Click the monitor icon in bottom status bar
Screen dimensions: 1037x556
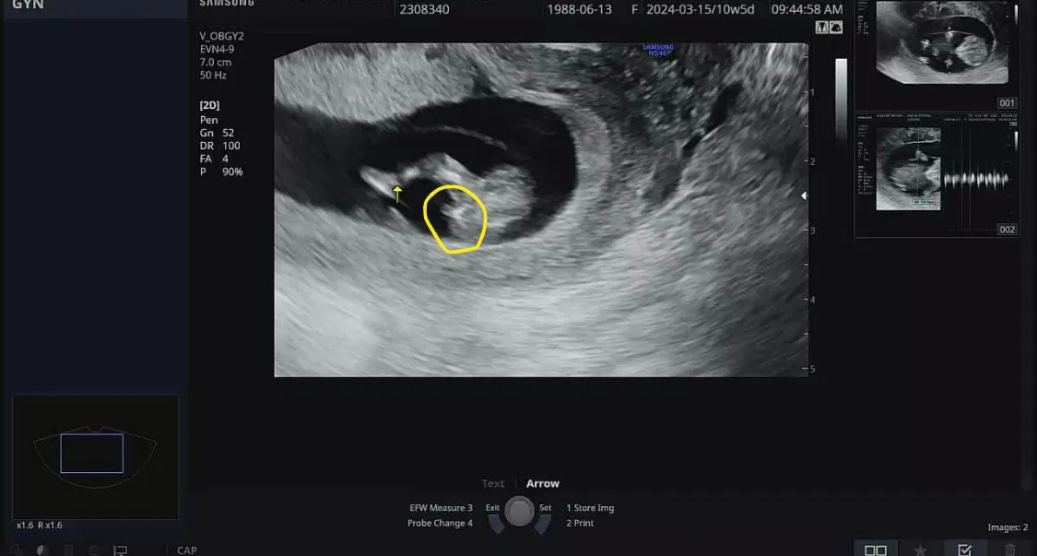pyautogui.click(x=120, y=550)
